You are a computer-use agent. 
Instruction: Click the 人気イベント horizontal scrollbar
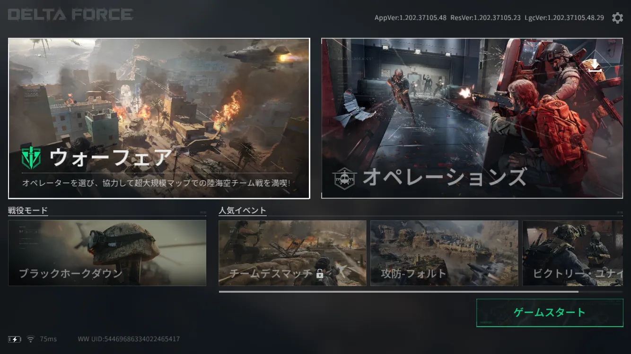pyautogui.click(x=398, y=292)
